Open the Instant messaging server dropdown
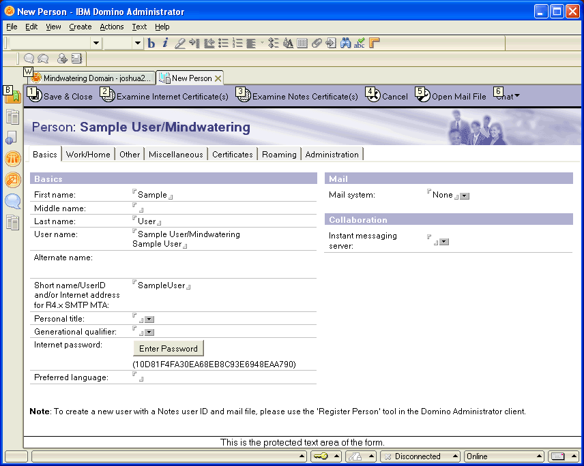Image resolution: width=584 pixels, height=466 pixels. coord(443,242)
